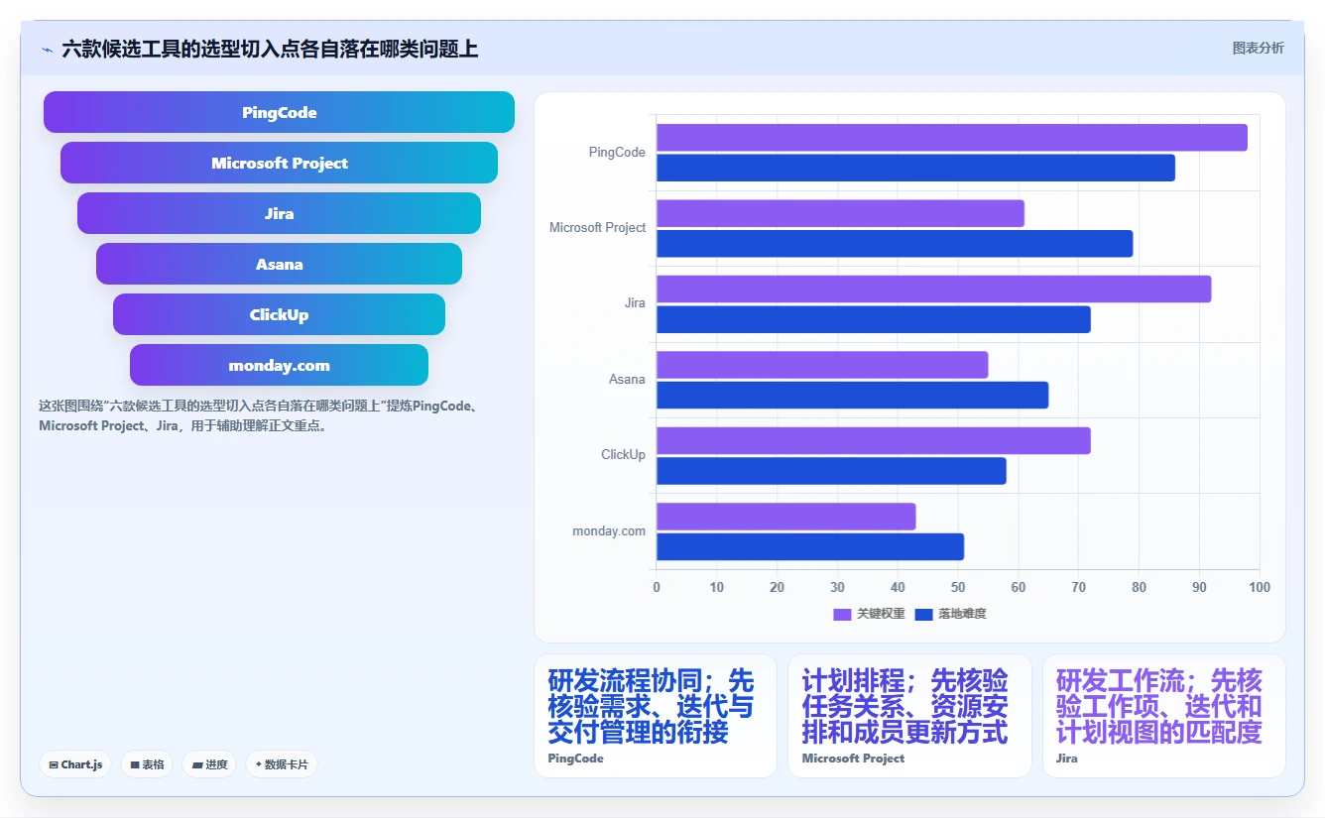Select the Microsoft Project funnel bar

tap(279, 163)
